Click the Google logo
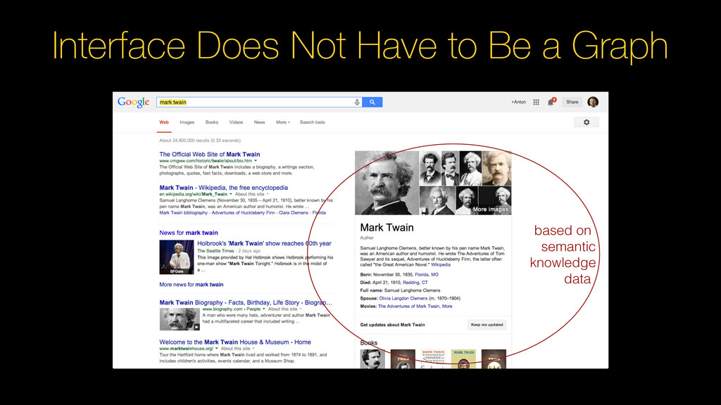This screenshot has width=721, height=405. pyautogui.click(x=133, y=102)
